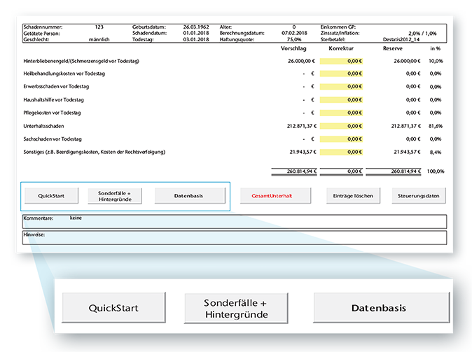The width and height of the screenshot is (472, 352).
Task: Click the enlarged QuickStart button in the callout
Action: pyautogui.click(x=113, y=308)
